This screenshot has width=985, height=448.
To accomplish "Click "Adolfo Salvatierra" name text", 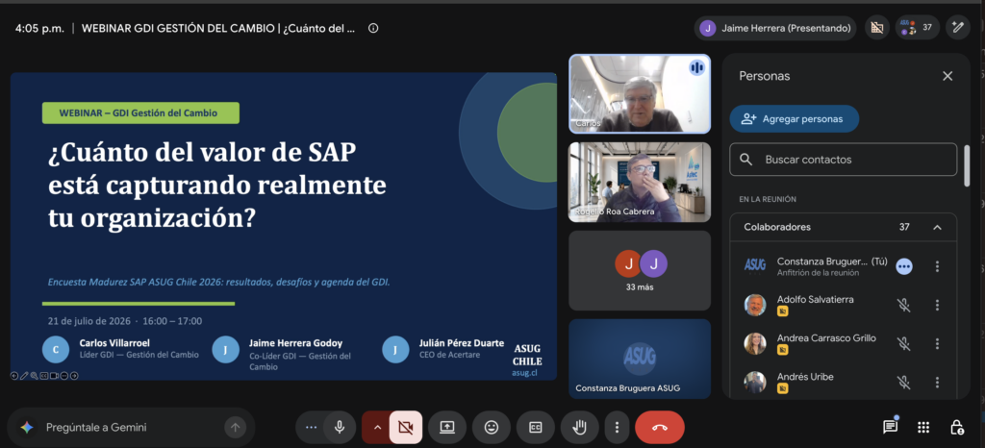I will [x=816, y=299].
